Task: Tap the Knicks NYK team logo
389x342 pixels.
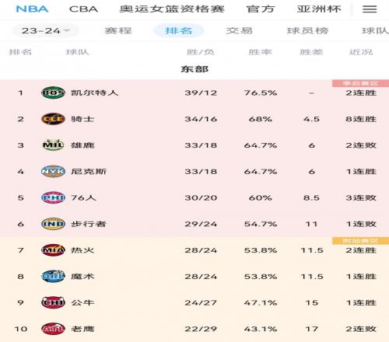Action: pyautogui.click(x=53, y=171)
